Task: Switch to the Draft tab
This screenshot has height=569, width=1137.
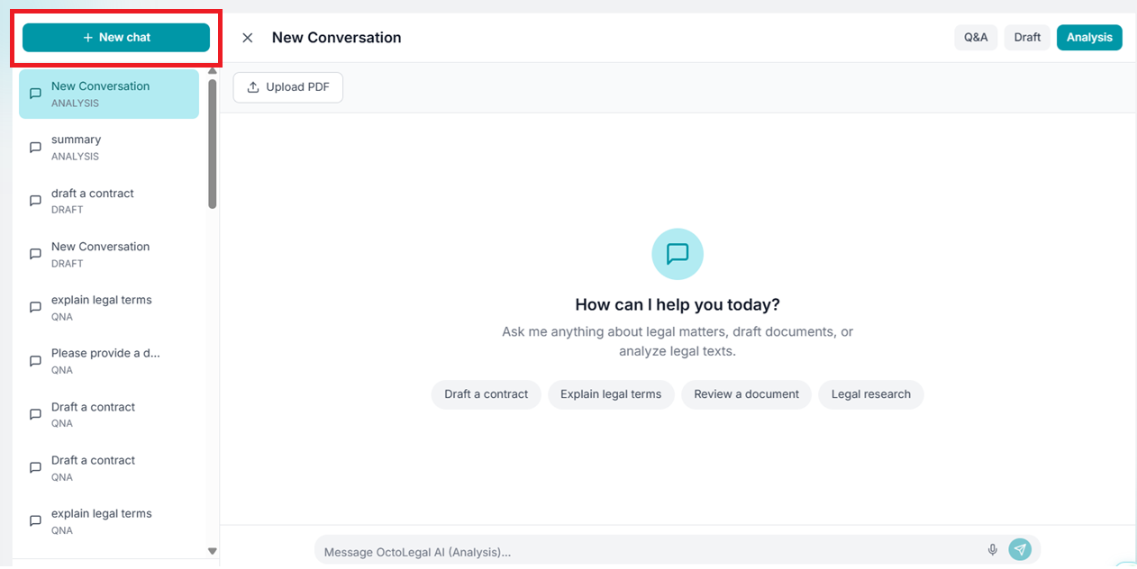Action: [x=1027, y=37]
